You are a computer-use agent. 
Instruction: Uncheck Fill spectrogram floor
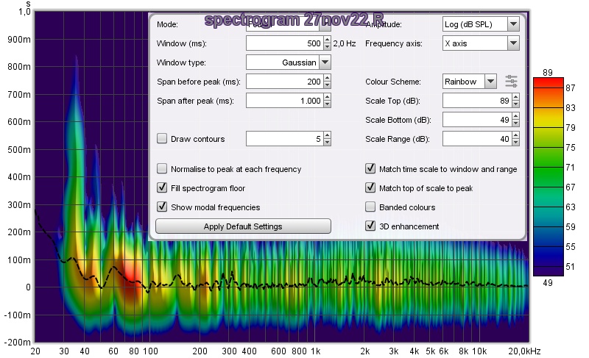point(162,187)
